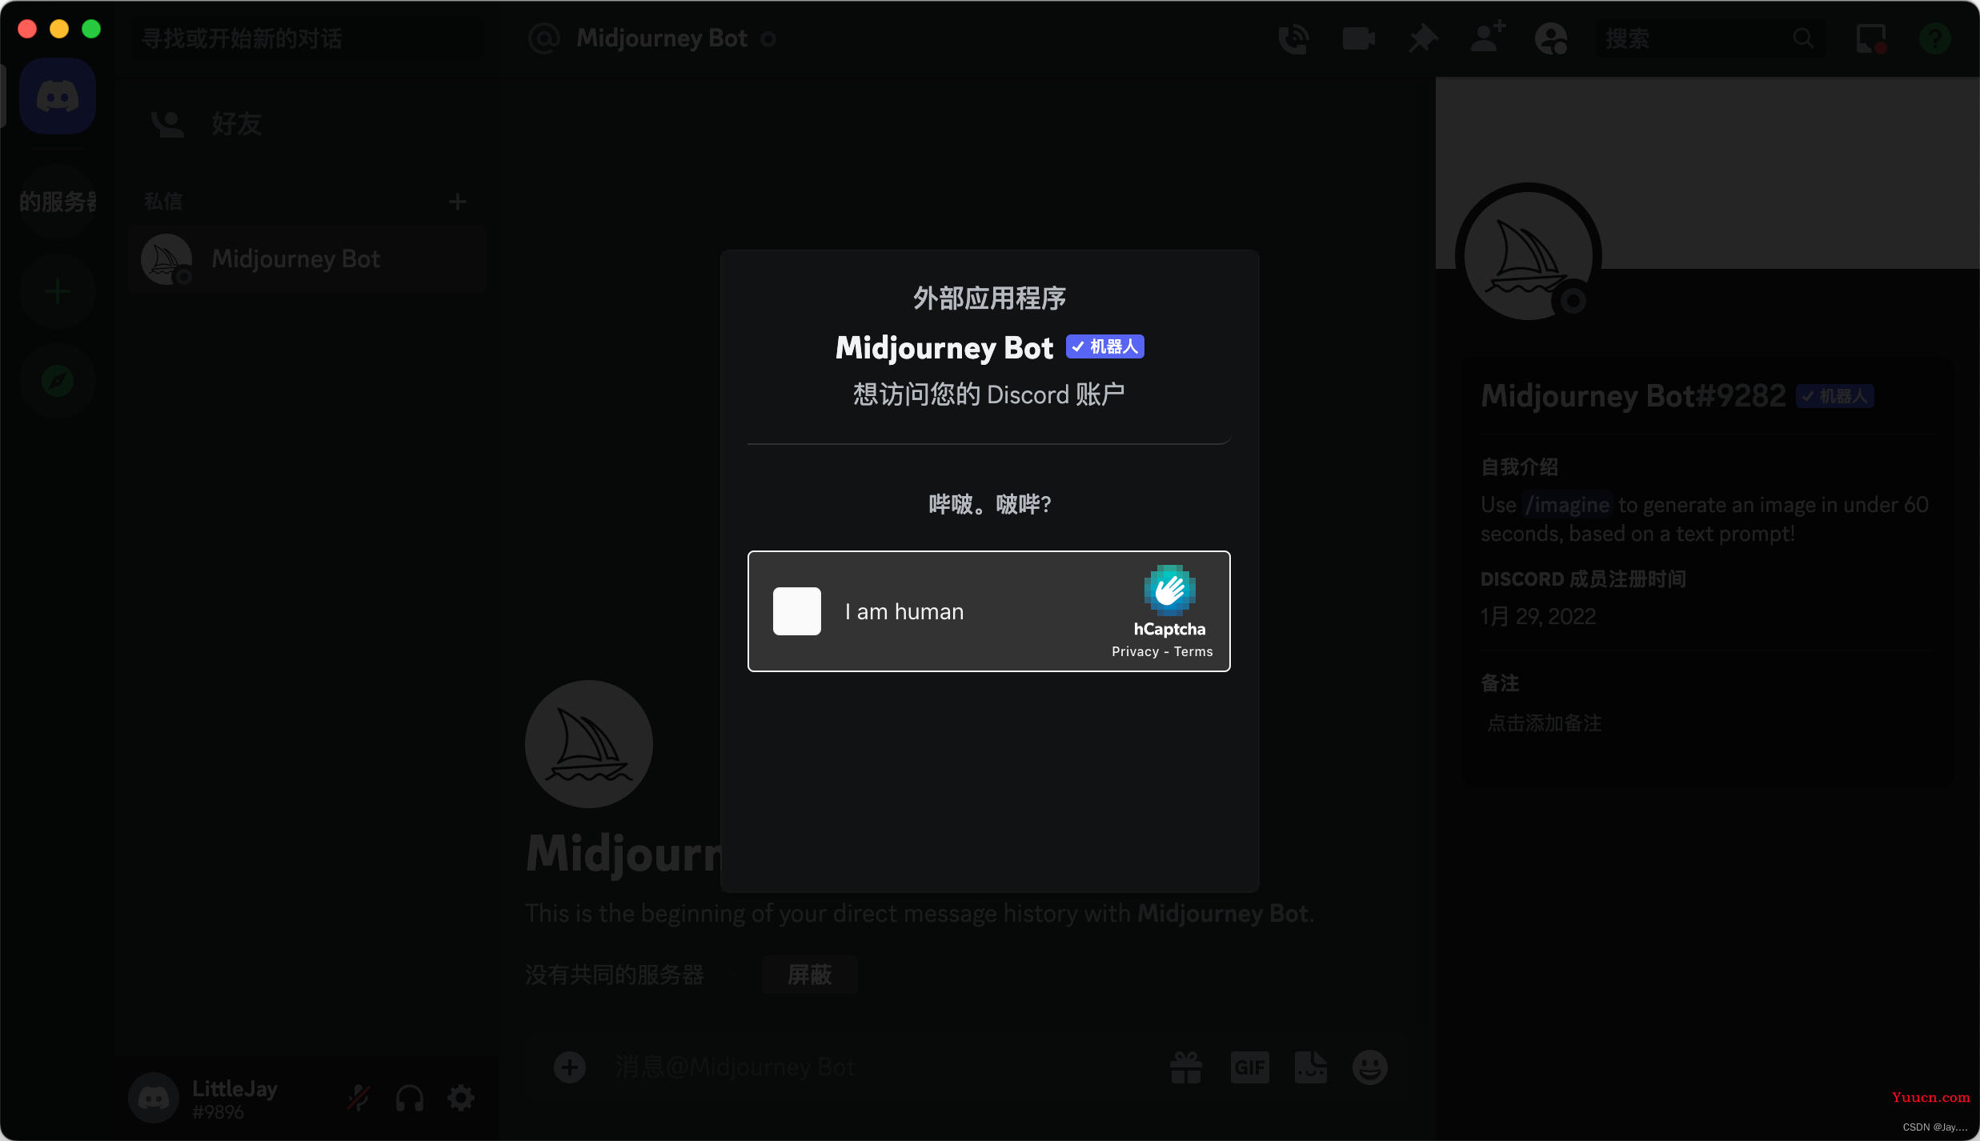The height and width of the screenshot is (1141, 1980).
Task: Open Midjourney Bot direct message
Action: point(292,258)
